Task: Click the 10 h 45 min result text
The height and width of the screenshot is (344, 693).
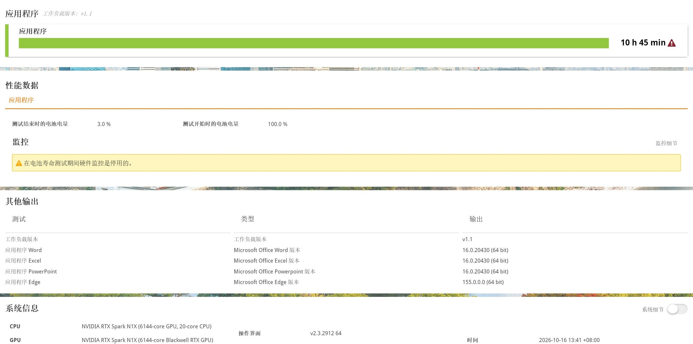Action: (x=643, y=43)
